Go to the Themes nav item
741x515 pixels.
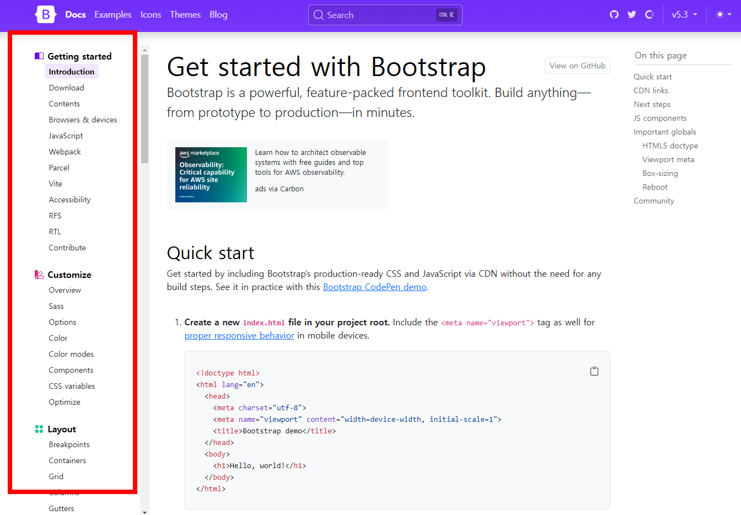pyautogui.click(x=185, y=15)
